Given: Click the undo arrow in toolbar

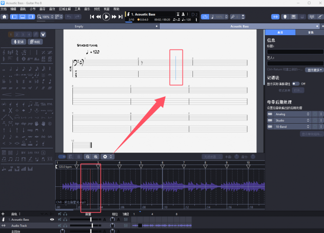Looking at the screenshot, I should [69, 17].
